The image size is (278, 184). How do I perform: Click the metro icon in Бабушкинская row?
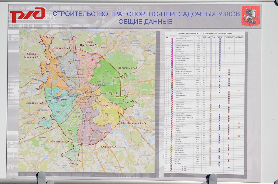tap(220, 39)
